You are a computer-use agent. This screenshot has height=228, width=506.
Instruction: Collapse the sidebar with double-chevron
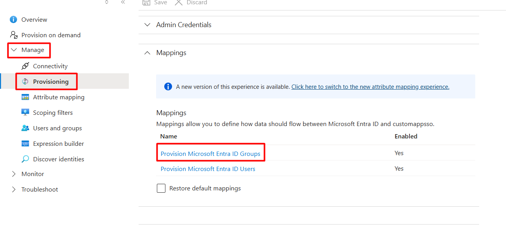point(123,2)
